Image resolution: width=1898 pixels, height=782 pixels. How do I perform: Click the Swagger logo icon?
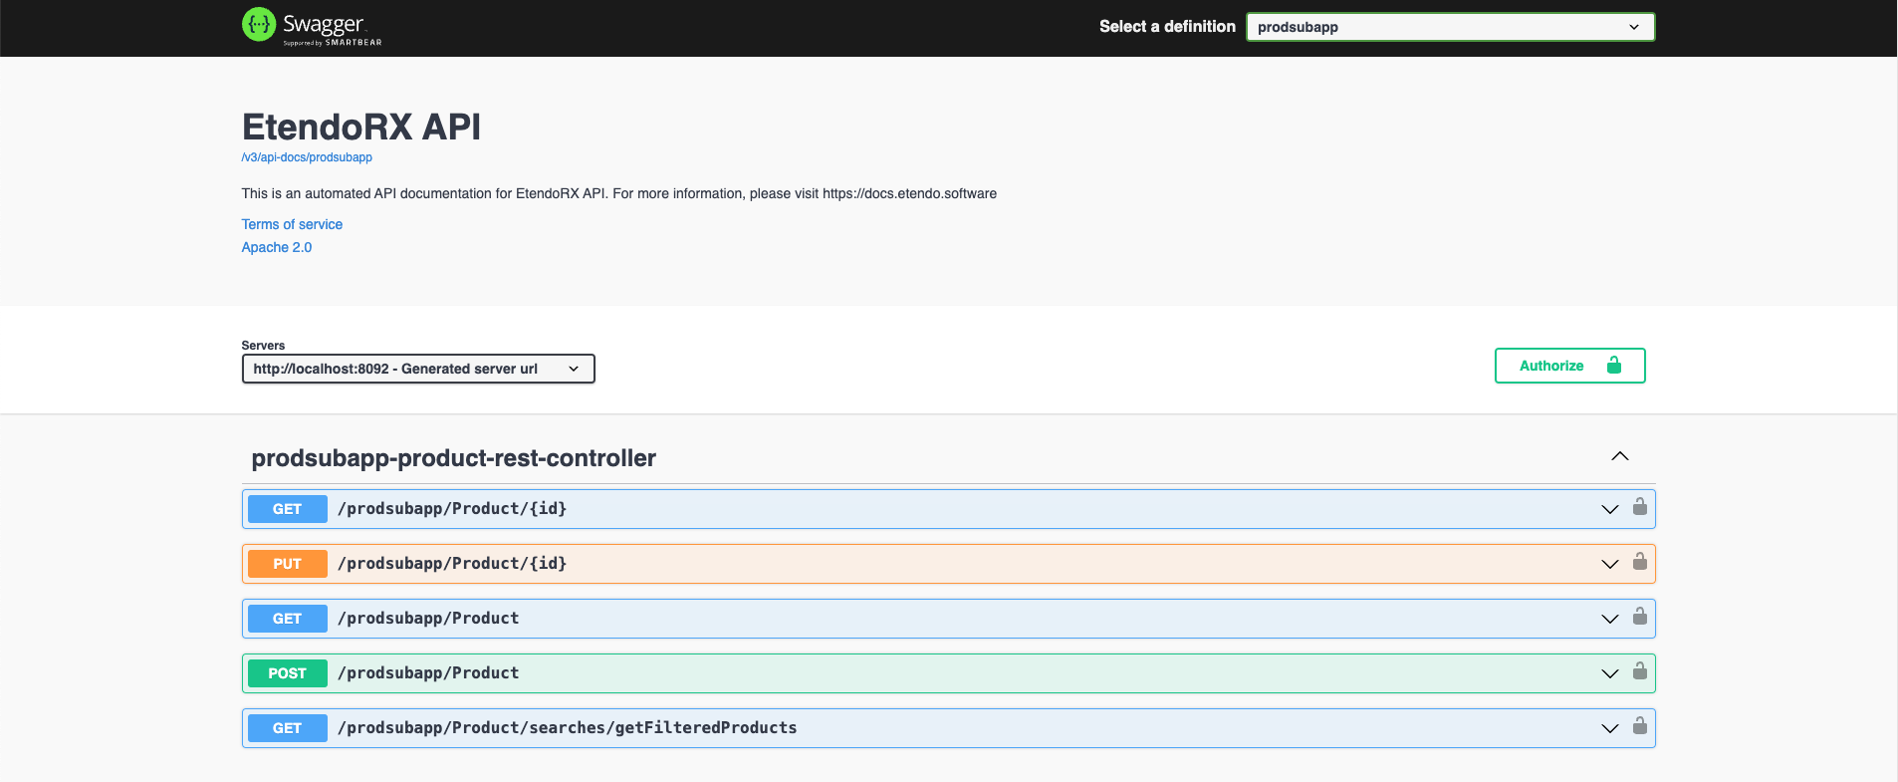[x=259, y=25]
